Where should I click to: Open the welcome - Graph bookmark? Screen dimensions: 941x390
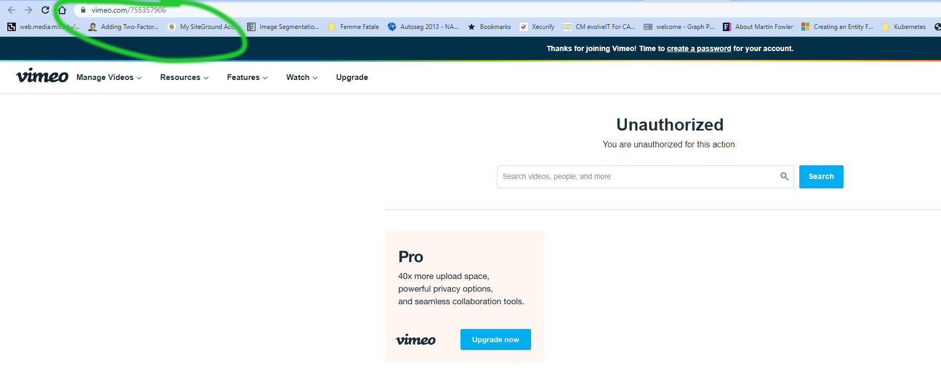[679, 27]
